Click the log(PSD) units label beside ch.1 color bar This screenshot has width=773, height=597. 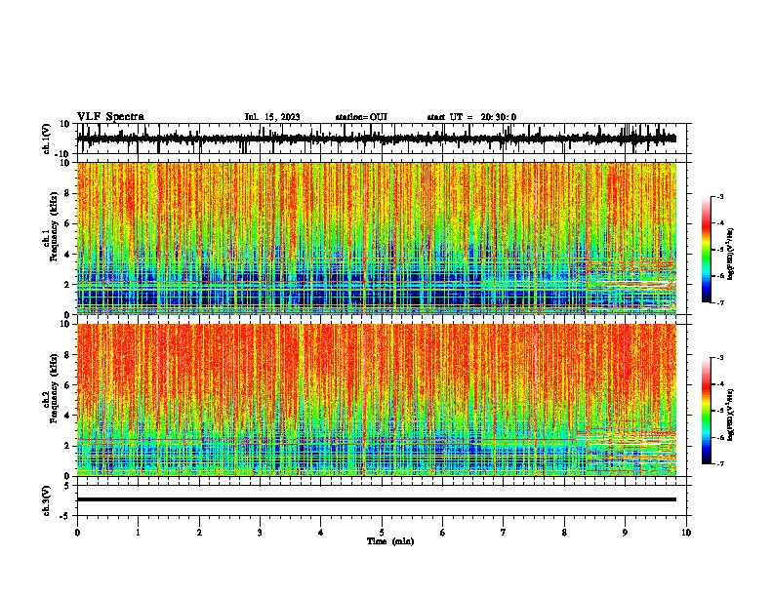point(731,254)
